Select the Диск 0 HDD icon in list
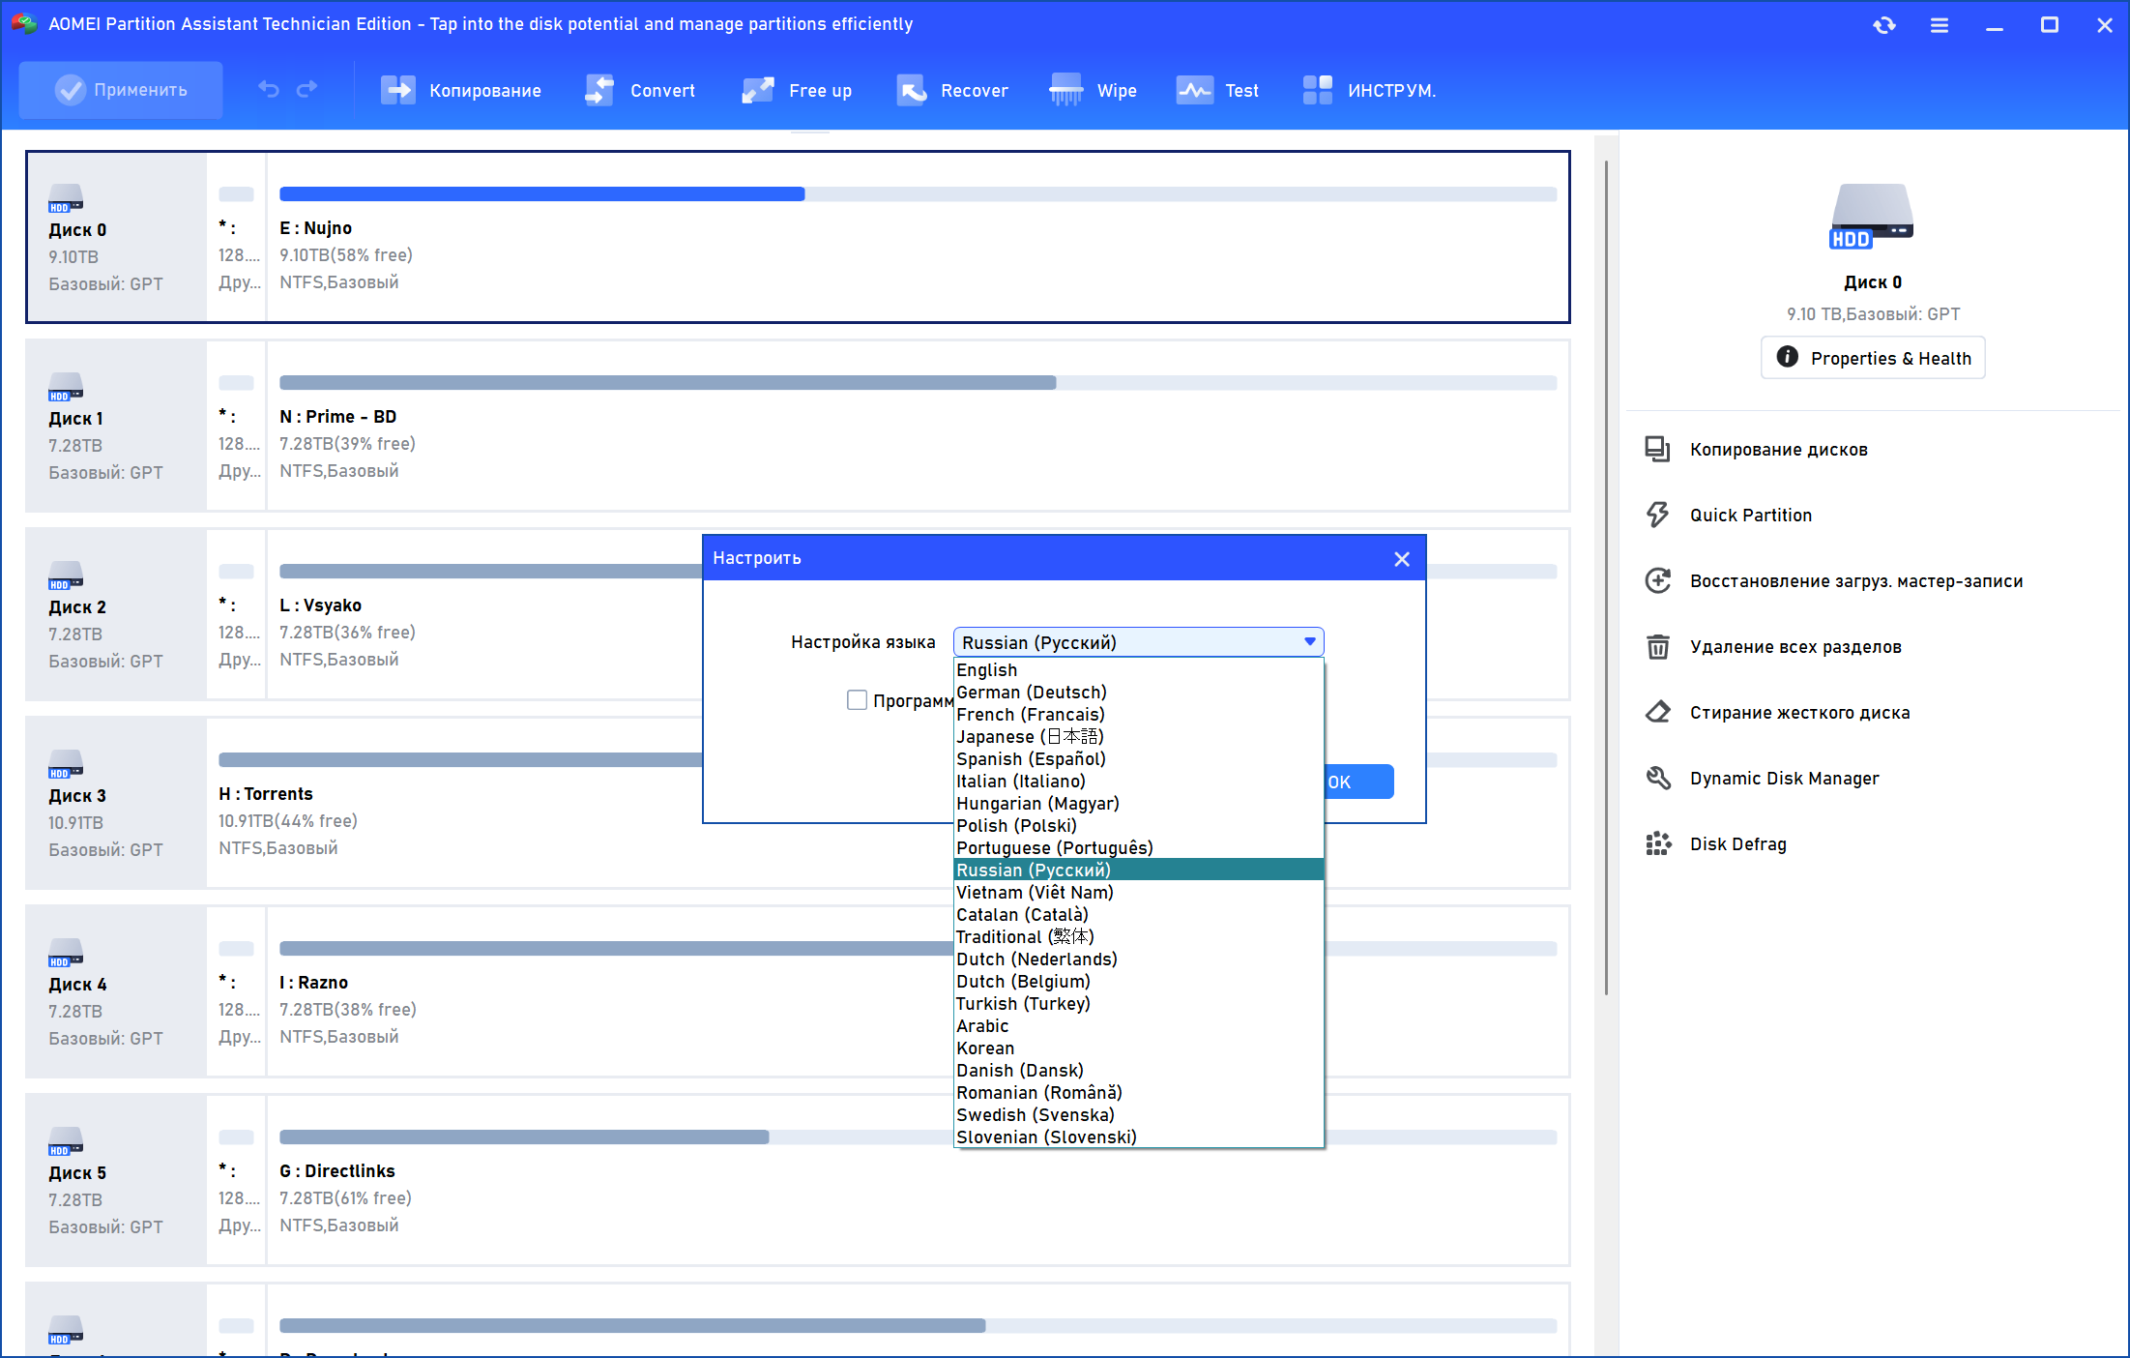 (x=66, y=198)
